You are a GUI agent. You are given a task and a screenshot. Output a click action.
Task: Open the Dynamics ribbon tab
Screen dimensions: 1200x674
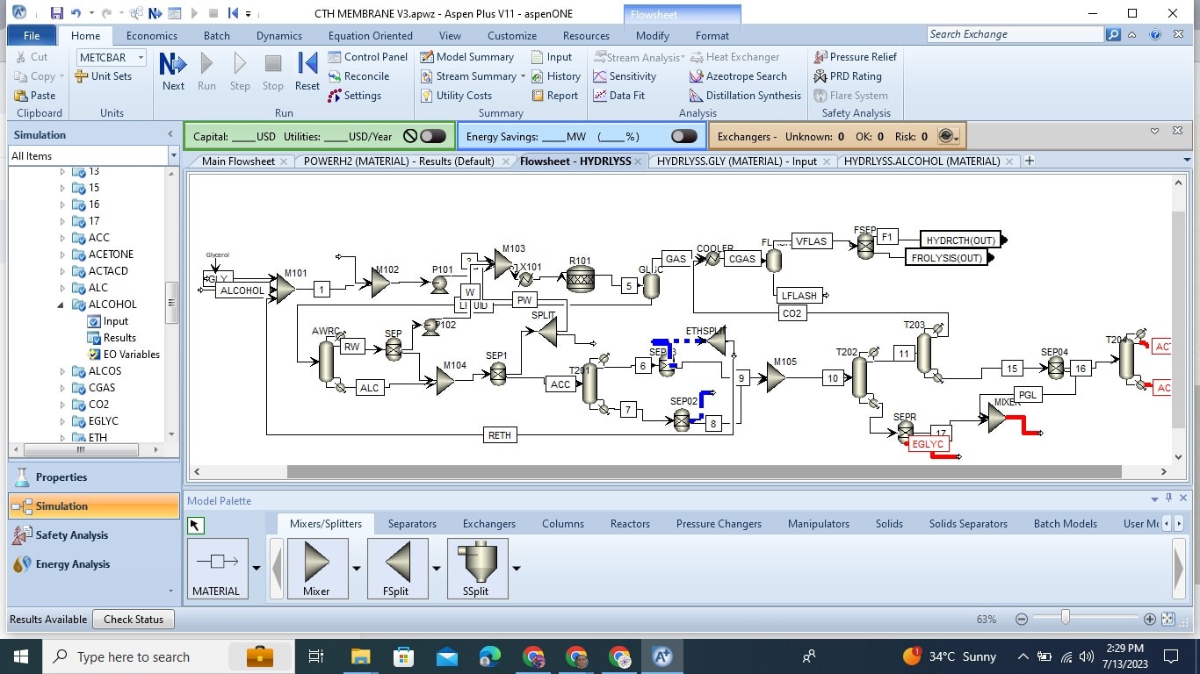[278, 36]
